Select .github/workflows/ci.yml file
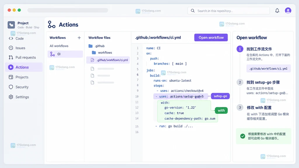The image size is (299, 168). (x=108, y=60)
